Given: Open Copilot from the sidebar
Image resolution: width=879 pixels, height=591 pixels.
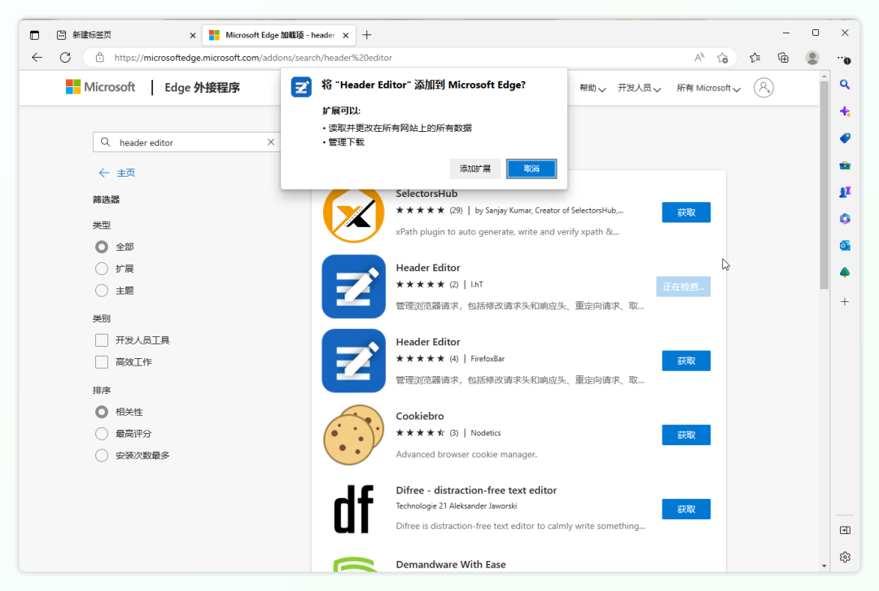Looking at the screenshot, I should pyautogui.click(x=845, y=111).
